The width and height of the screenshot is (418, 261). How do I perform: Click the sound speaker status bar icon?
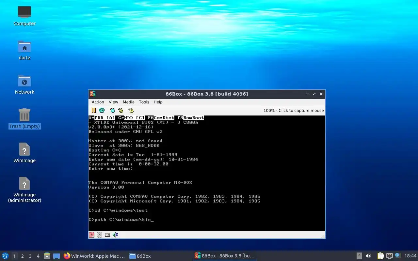(115, 235)
